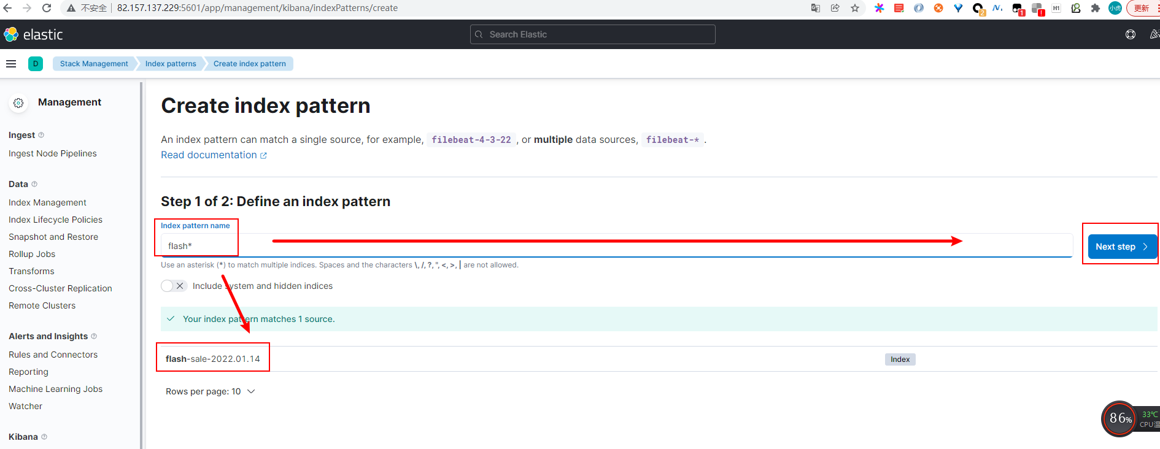This screenshot has height=449, width=1160.
Task: Open Rollup Jobs
Action: (x=32, y=254)
